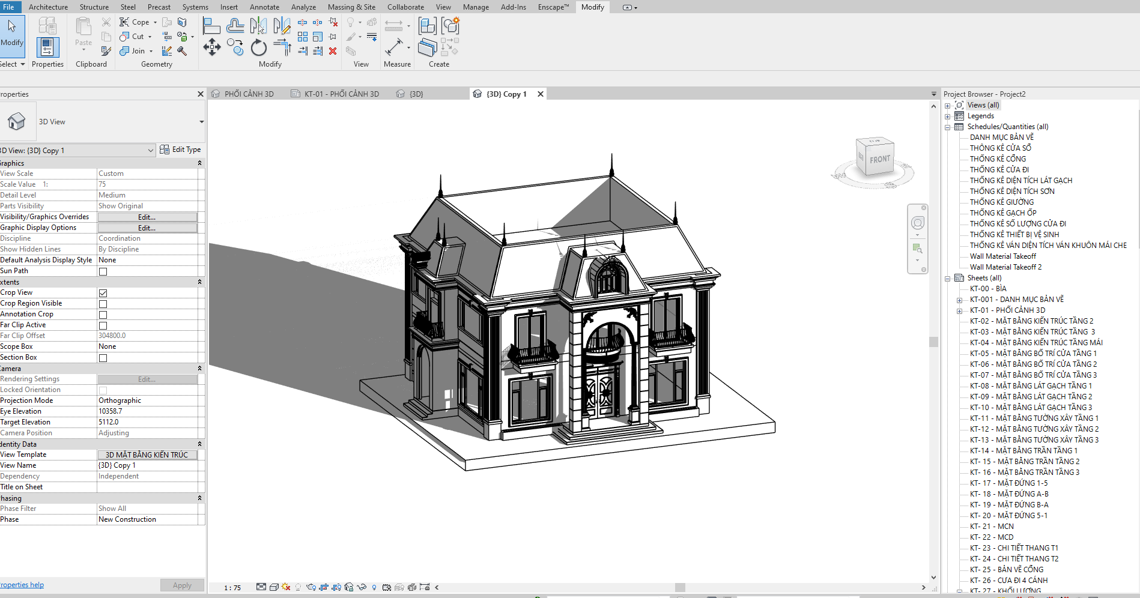Click the Sun Path off icon
This screenshot has width=1140, height=598.
[286, 587]
